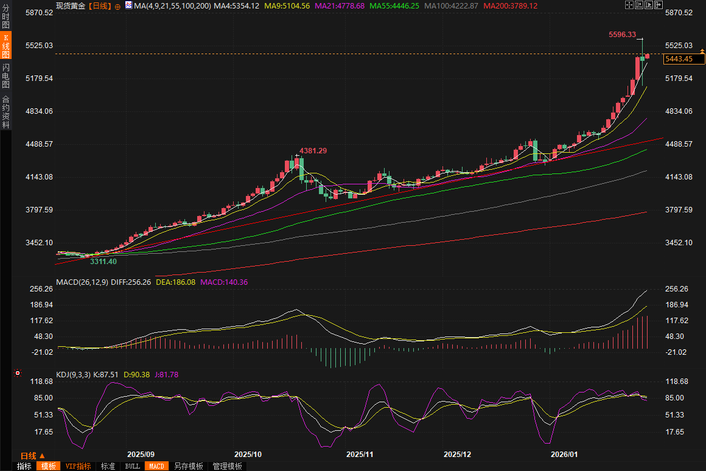706x471 pixels.
Task: Toggle the 标准 standard template
Action: 108,466
